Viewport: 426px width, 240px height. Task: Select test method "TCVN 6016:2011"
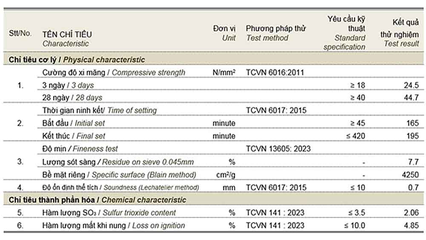(x=275, y=72)
